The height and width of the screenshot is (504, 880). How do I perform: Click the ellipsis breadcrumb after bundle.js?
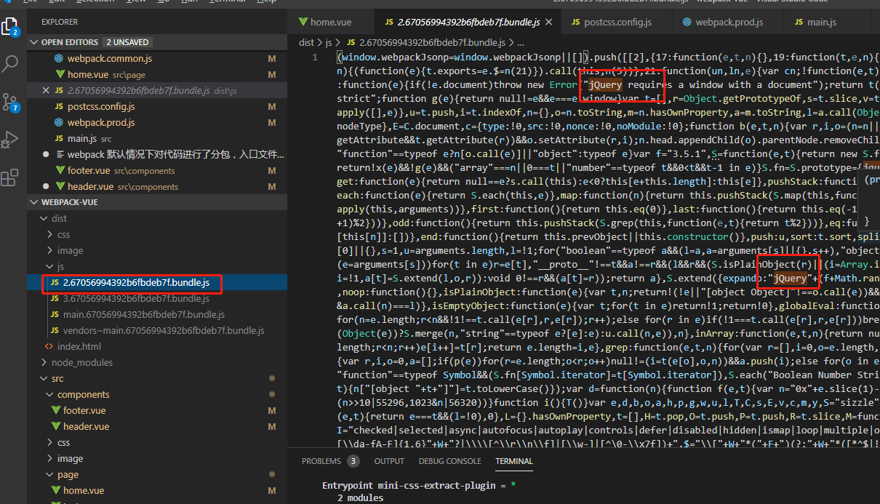tap(521, 43)
